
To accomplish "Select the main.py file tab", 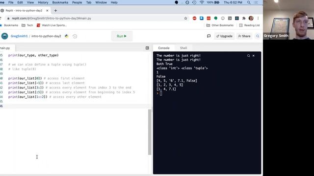I will 5,48.
